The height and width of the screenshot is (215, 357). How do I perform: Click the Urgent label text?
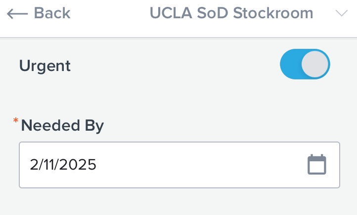click(45, 66)
